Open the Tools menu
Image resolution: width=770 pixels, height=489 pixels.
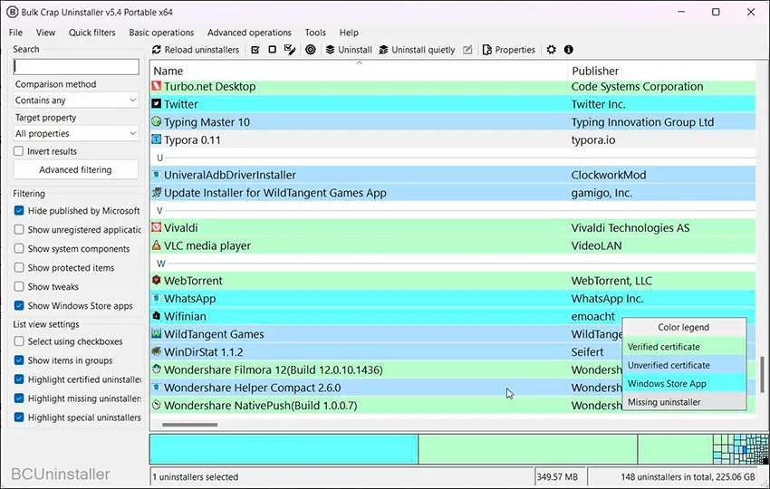pos(315,33)
